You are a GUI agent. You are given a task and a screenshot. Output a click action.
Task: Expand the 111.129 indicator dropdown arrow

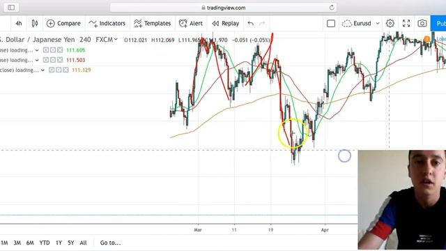[x=43, y=70]
